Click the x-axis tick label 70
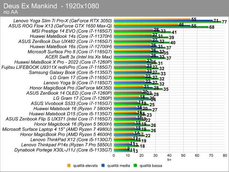This screenshot has width=229, height=172. [211, 156]
